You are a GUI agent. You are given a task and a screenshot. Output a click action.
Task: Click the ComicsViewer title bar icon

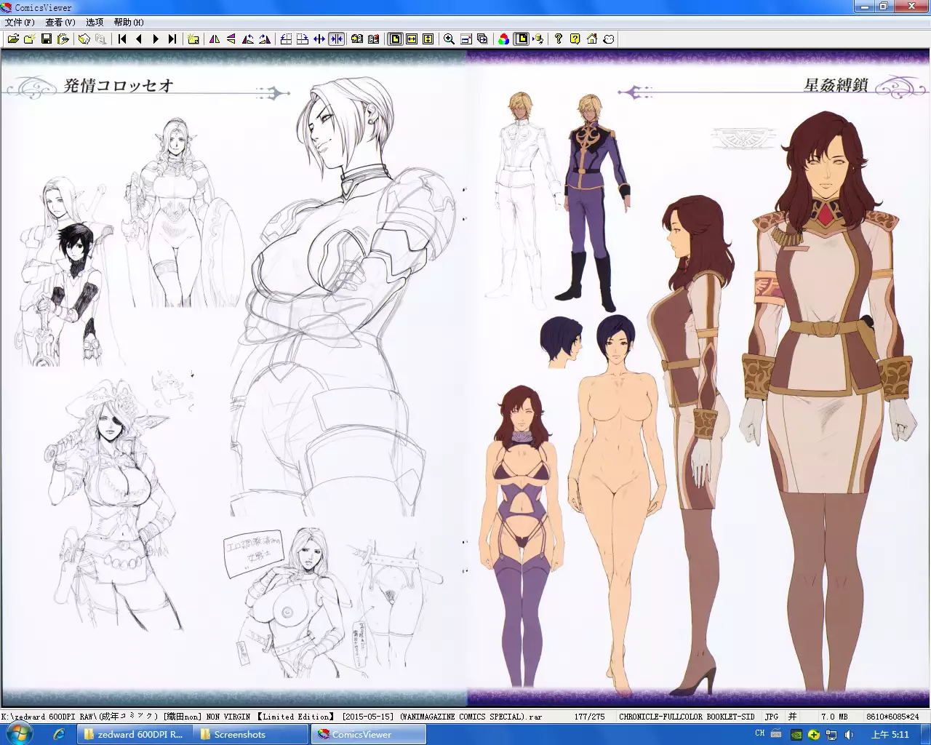coord(7,7)
